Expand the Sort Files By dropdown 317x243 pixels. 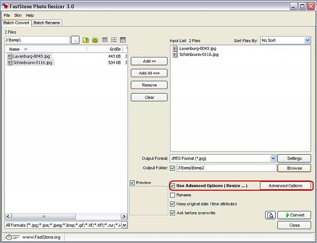pos(307,40)
